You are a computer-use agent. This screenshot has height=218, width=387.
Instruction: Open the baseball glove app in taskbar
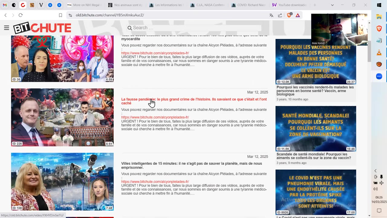tap(379, 64)
